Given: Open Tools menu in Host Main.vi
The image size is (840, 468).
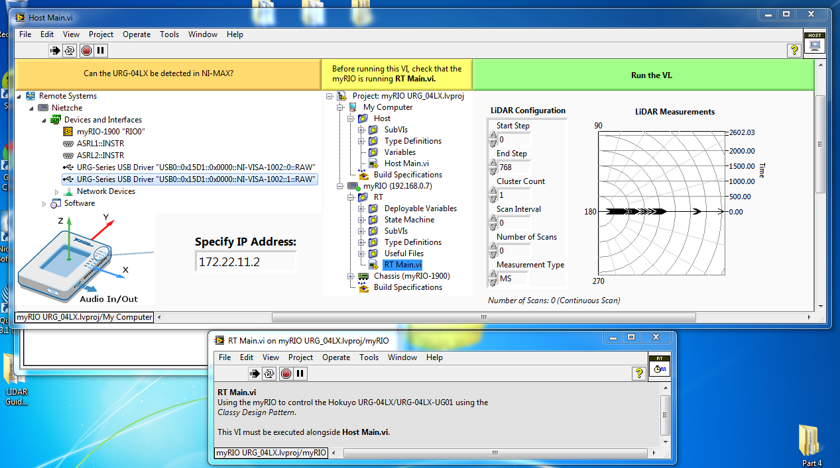Looking at the screenshot, I should point(170,34).
